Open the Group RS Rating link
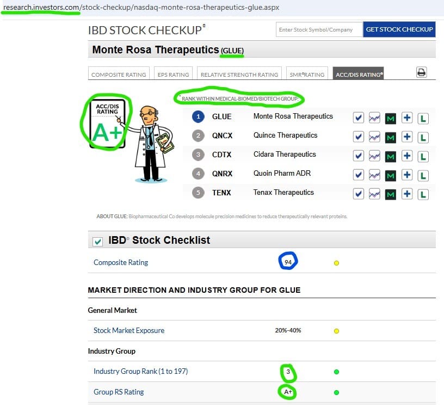Image resolution: width=444 pixels, height=407 pixels. click(x=119, y=392)
